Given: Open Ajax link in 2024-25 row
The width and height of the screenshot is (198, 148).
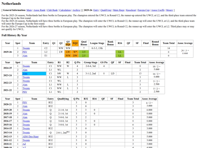Looking at the screenshot, I should click(x=25, y=70).
